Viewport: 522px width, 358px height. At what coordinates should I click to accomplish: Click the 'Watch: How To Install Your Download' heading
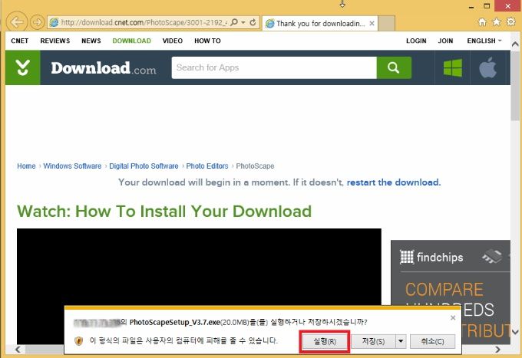coord(164,212)
